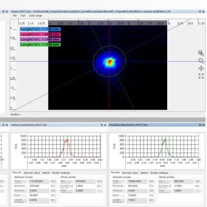This screenshot has height=207, width=207.
Task: Click the Edge 0.8889 value field
Action: click(85, 191)
